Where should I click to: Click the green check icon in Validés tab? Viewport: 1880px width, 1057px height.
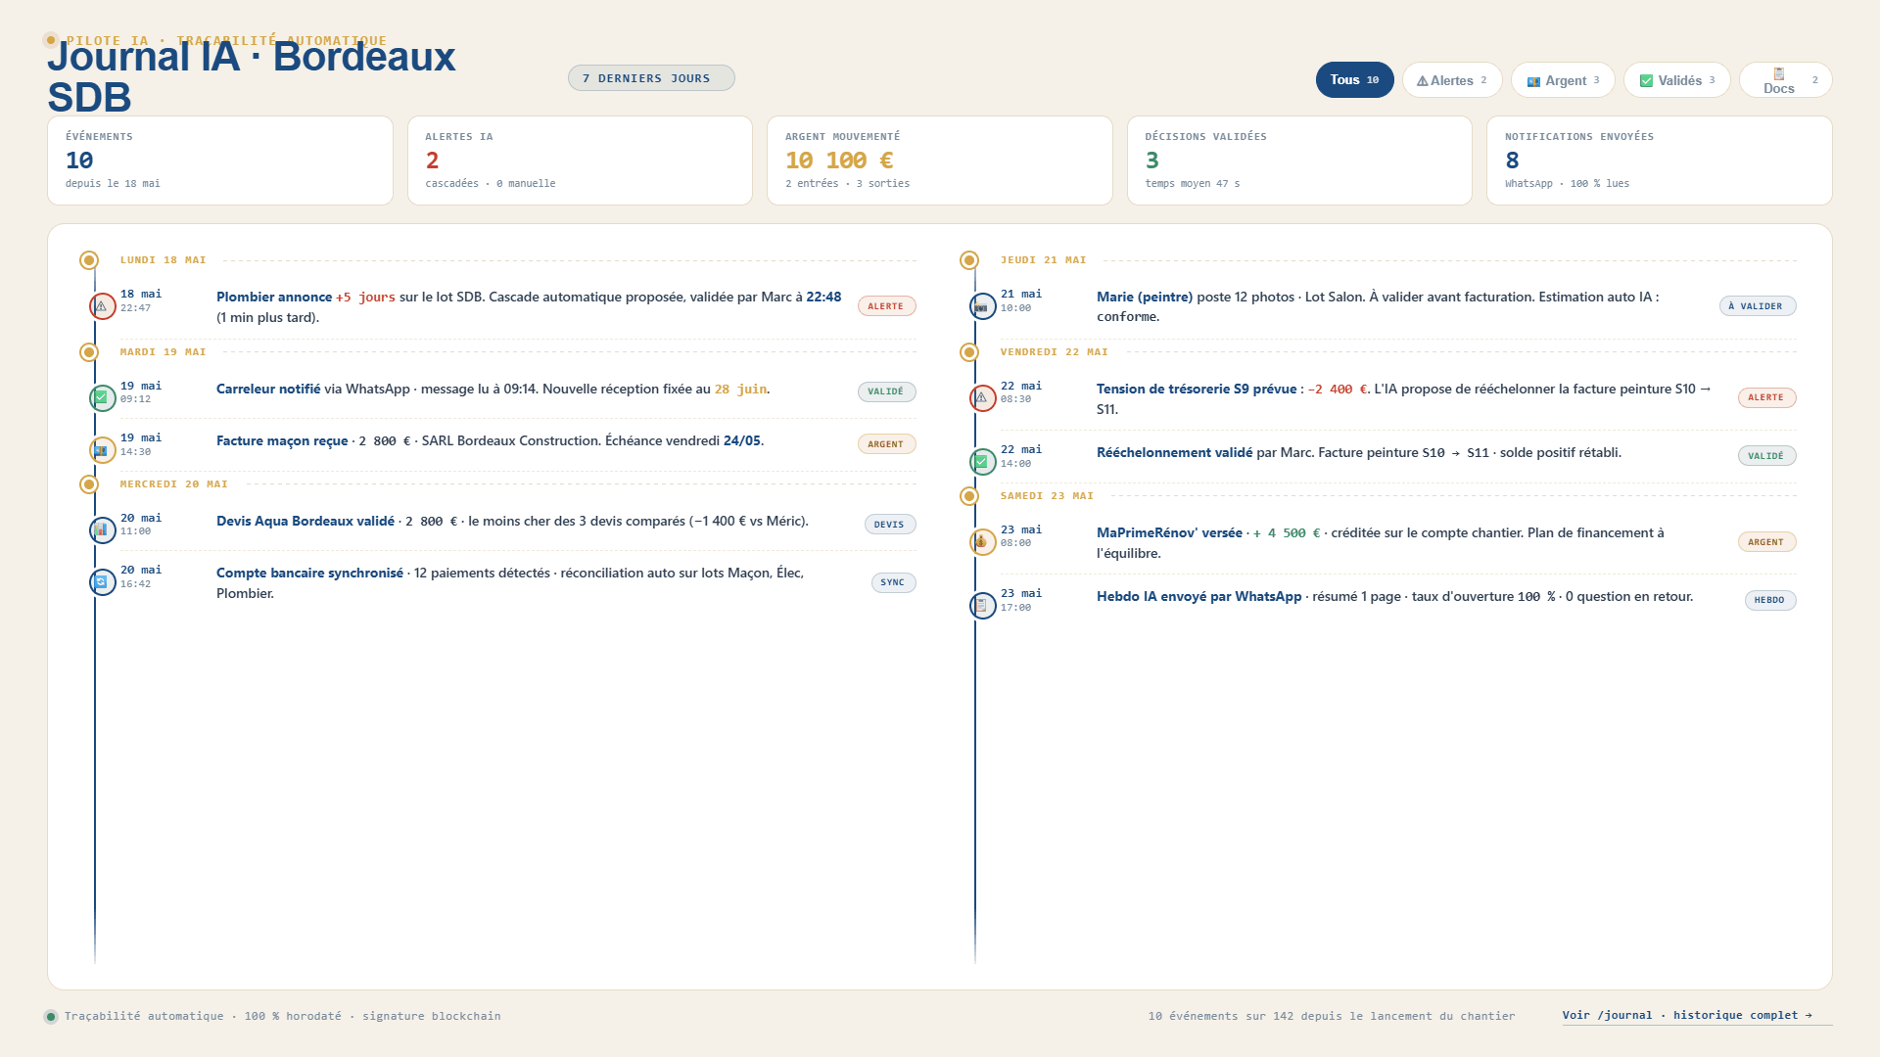pos(1646,81)
